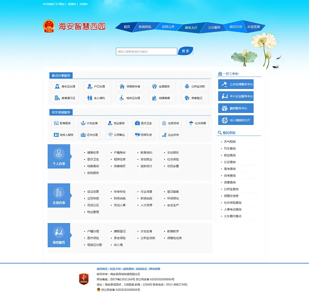Screen dimensions: 309x295
Task: Open the 政民互动 navigation tab
Action: (x=236, y=27)
